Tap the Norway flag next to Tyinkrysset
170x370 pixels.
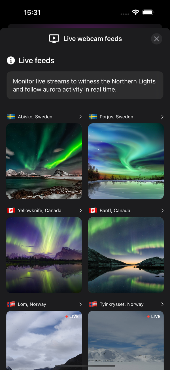(93, 304)
